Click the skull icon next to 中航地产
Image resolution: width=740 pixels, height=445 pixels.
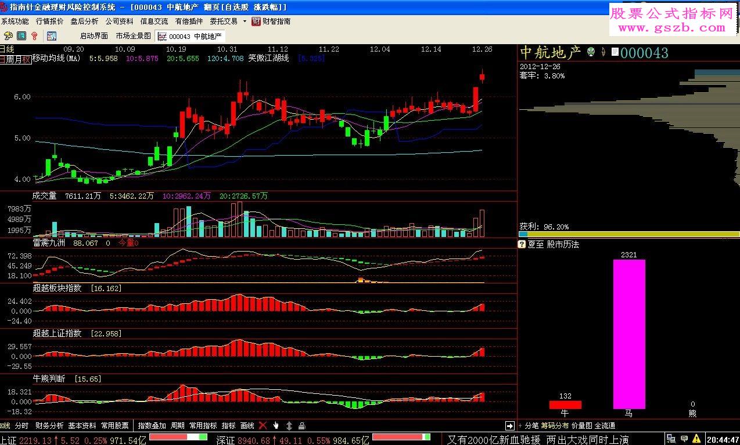[x=591, y=52]
